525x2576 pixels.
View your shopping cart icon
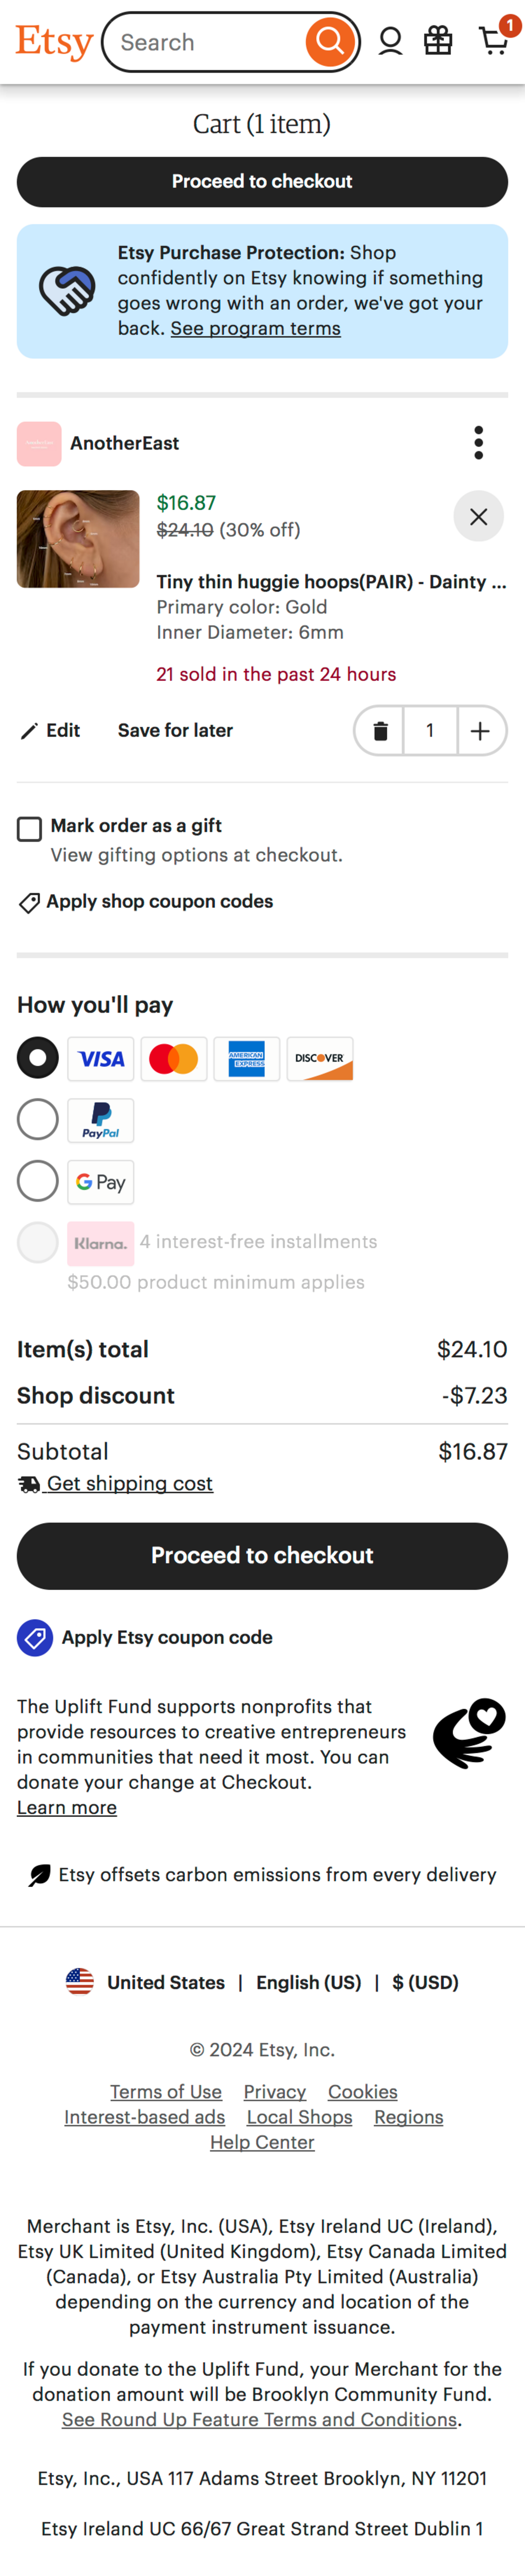click(491, 41)
